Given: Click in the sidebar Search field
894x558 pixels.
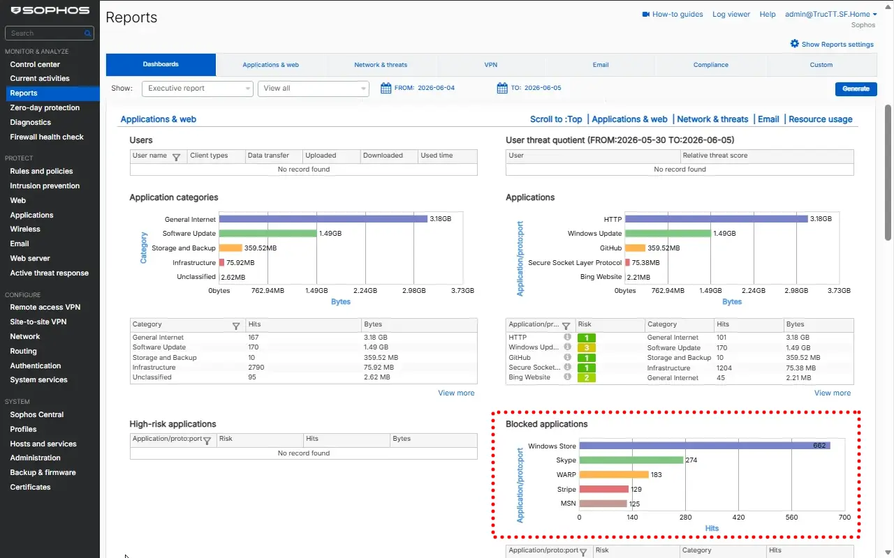Looking at the screenshot, I should [x=45, y=33].
